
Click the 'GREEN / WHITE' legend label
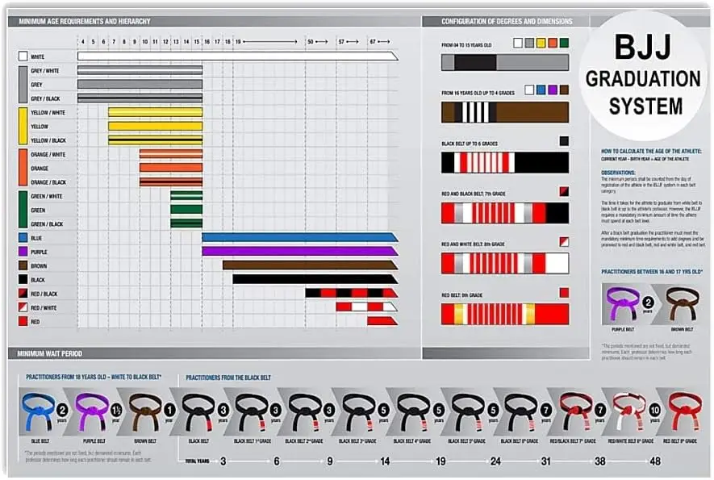point(47,196)
